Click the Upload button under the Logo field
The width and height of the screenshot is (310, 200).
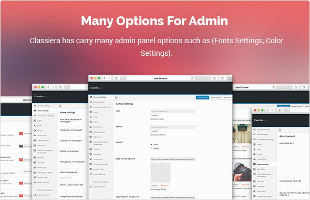pos(154,115)
